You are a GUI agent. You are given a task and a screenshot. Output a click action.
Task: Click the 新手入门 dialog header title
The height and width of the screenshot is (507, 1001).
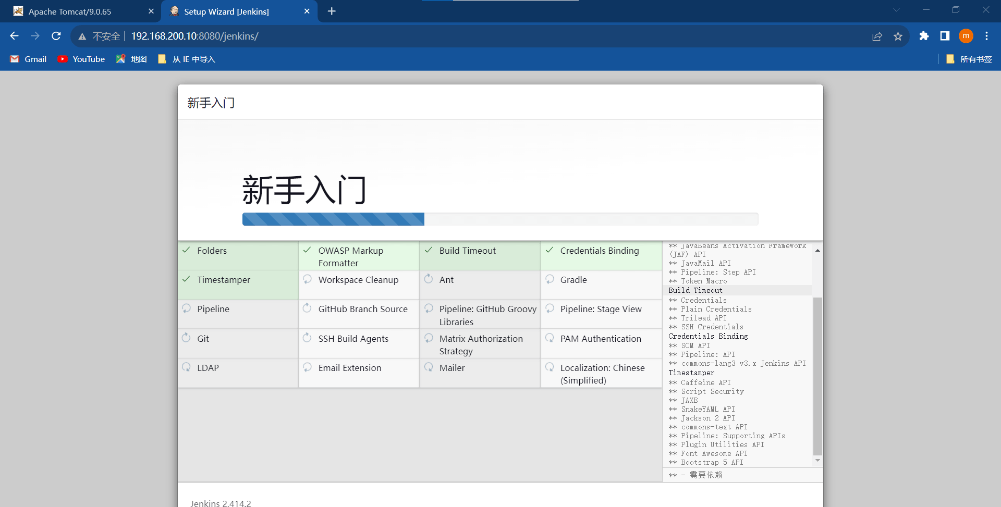tap(211, 103)
